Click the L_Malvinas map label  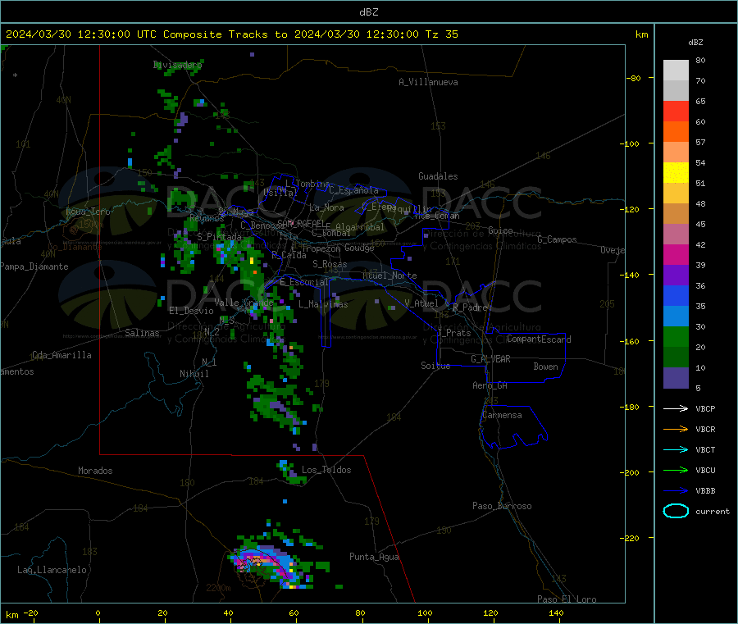point(323,304)
